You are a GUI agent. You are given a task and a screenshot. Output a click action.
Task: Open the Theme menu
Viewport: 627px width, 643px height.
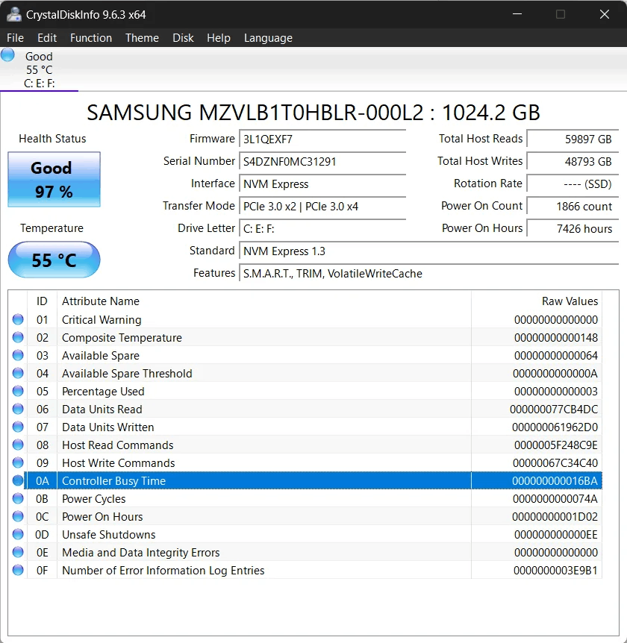[x=142, y=38]
